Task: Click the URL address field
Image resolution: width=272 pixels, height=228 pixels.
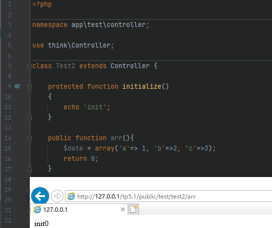Action: point(168,196)
